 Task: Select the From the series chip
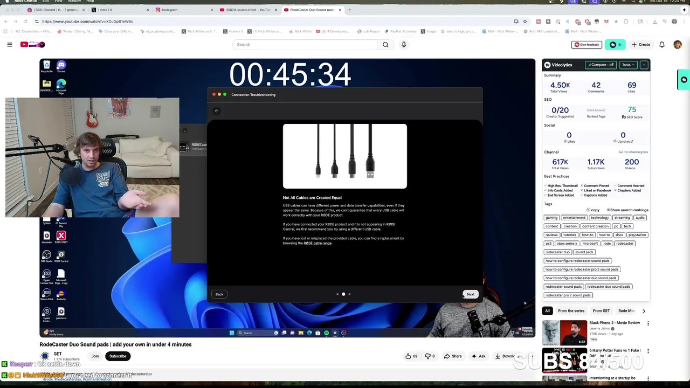[x=571, y=310]
